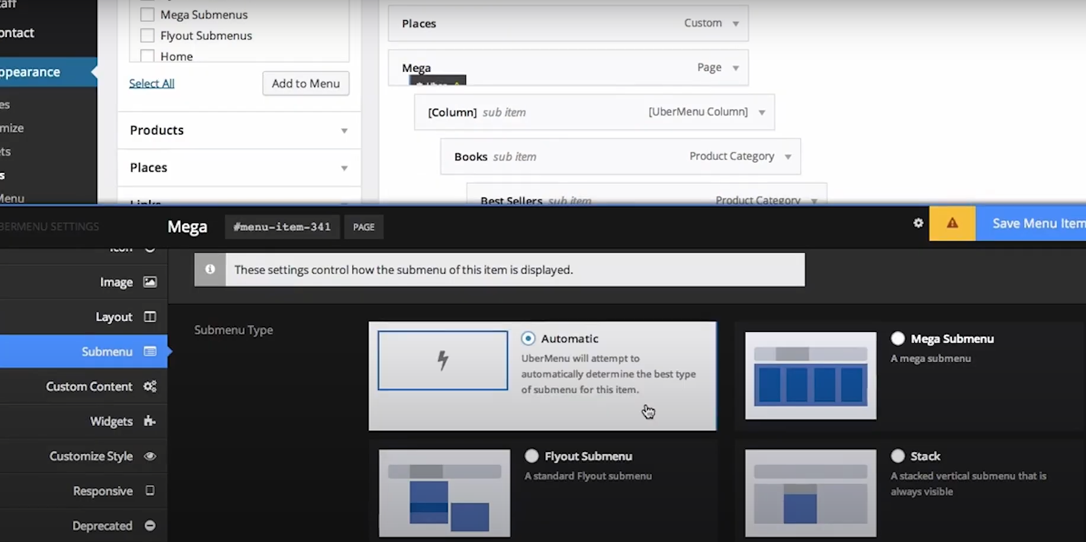The height and width of the screenshot is (542, 1086).
Task: Click the Deprecated minus circle icon
Action: [150, 525]
